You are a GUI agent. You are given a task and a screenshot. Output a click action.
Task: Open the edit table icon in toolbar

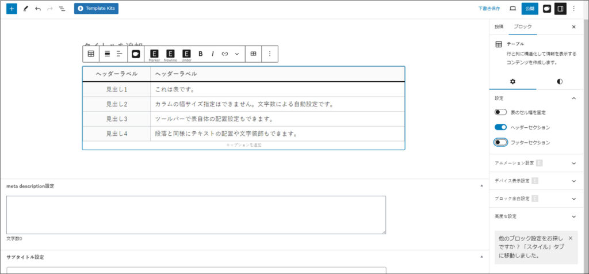(253, 54)
